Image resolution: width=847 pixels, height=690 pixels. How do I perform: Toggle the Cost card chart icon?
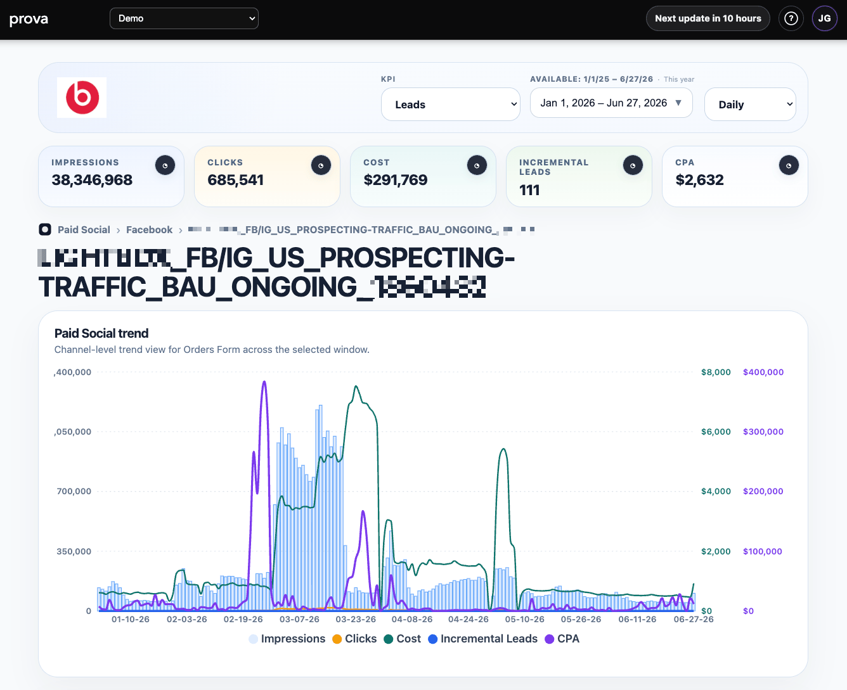click(x=477, y=165)
